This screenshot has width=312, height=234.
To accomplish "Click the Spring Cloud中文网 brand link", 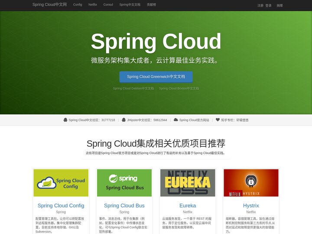I will click(x=49, y=5).
